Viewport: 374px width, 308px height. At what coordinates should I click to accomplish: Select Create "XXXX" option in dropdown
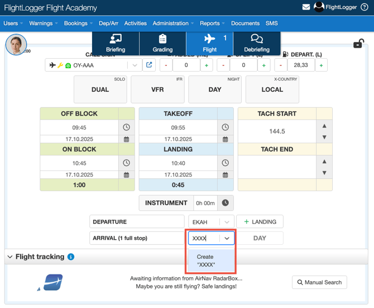coord(205,260)
